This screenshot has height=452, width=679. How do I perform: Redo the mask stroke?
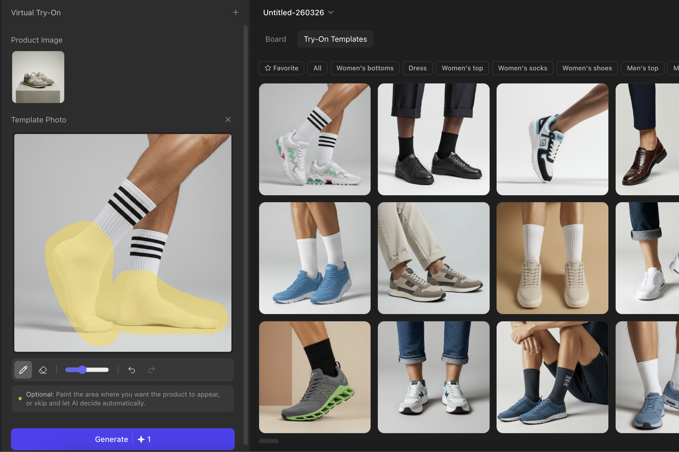(151, 370)
